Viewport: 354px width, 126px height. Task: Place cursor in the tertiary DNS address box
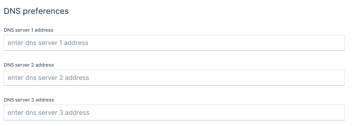click(174, 113)
